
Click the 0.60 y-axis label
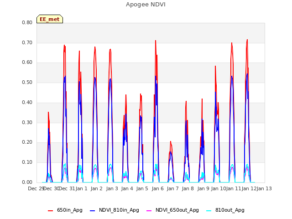[x=27, y=63]
